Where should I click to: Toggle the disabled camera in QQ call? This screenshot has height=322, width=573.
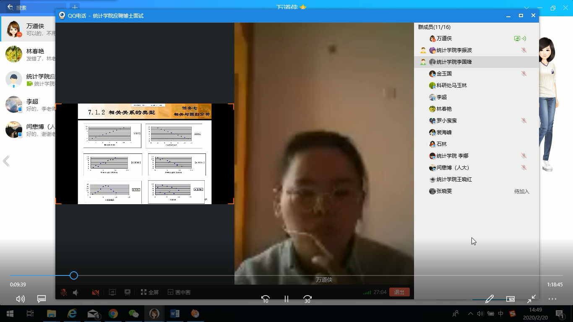(96, 293)
